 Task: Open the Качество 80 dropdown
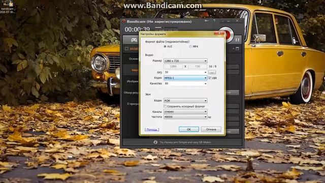click(x=185, y=83)
